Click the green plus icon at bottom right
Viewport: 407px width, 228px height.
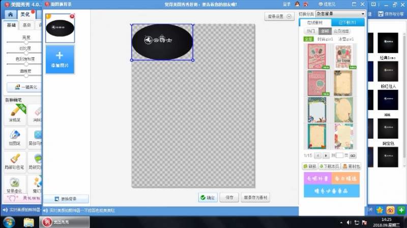[401, 210]
